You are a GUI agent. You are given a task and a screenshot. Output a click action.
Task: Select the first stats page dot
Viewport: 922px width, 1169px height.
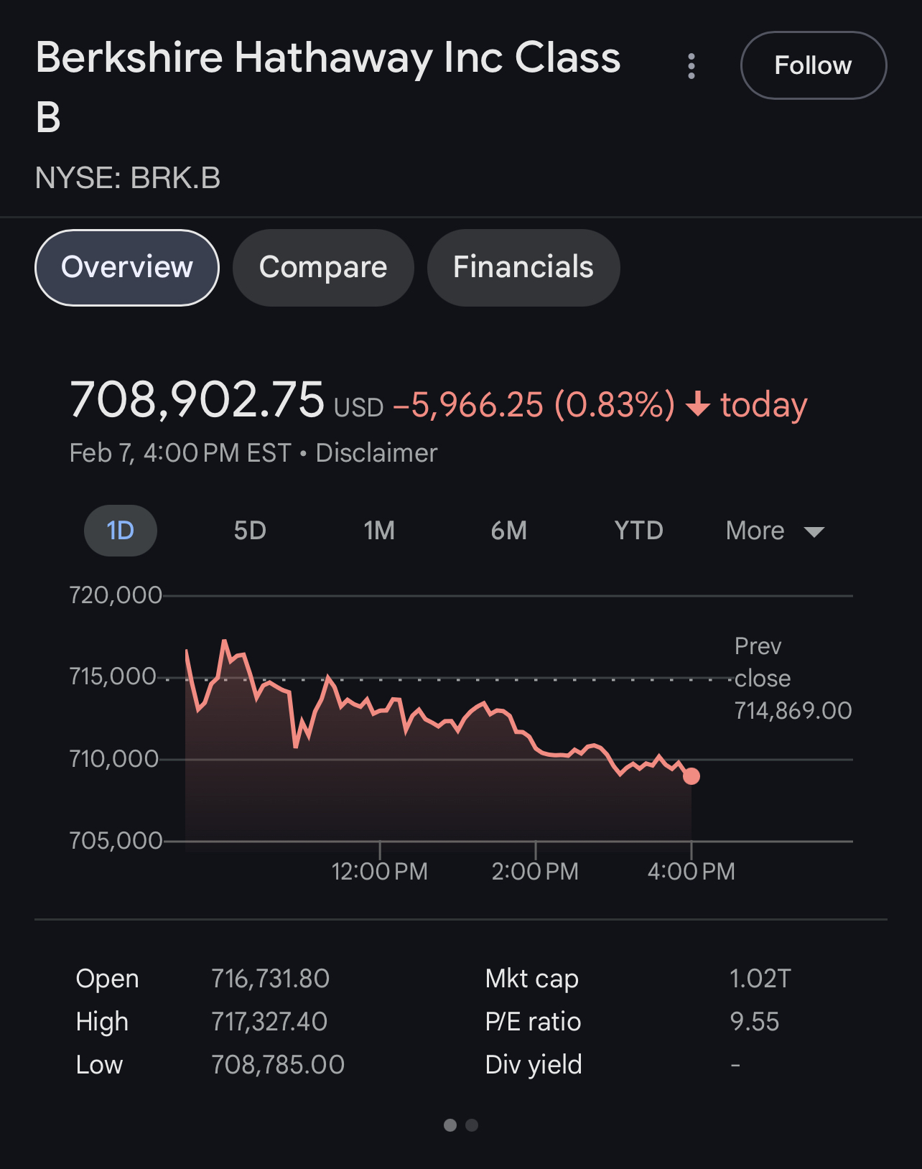(450, 1125)
